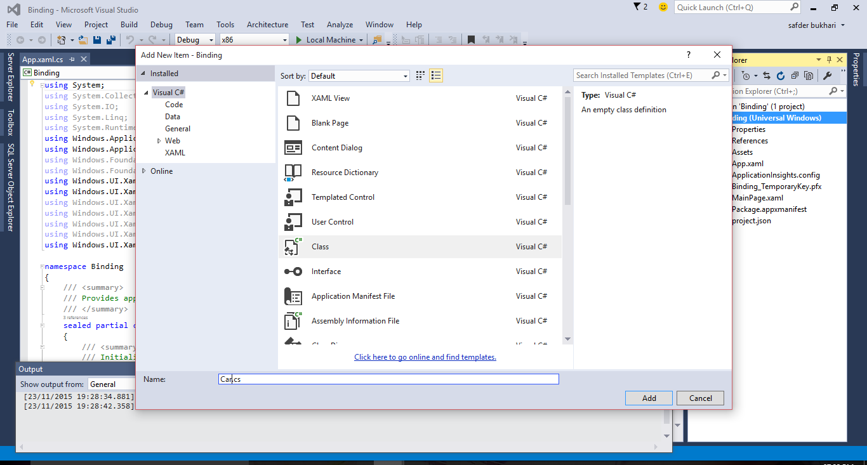Click Collapse All icon in Solution Explorer
The image size is (867, 465).
click(795, 75)
